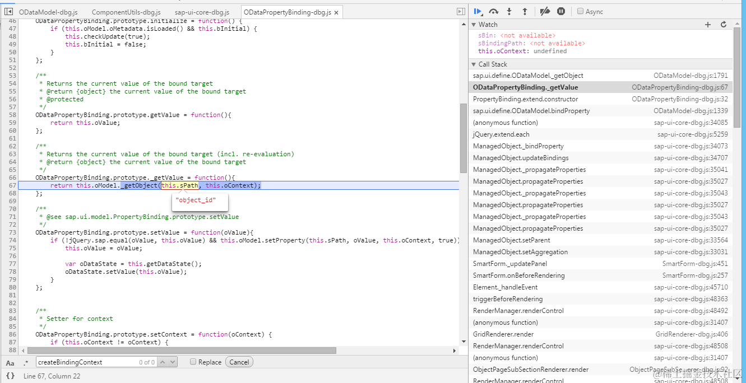Image resolution: width=746 pixels, height=383 pixels.
Task: Switch to sap-ui-core-dbg.js tab
Action: tap(202, 12)
